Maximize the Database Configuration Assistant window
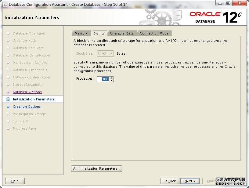 click(228, 4)
